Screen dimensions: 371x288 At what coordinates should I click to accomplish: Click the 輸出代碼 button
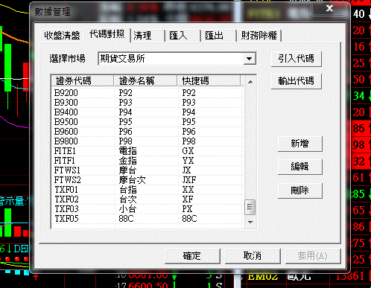tap(297, 81)
